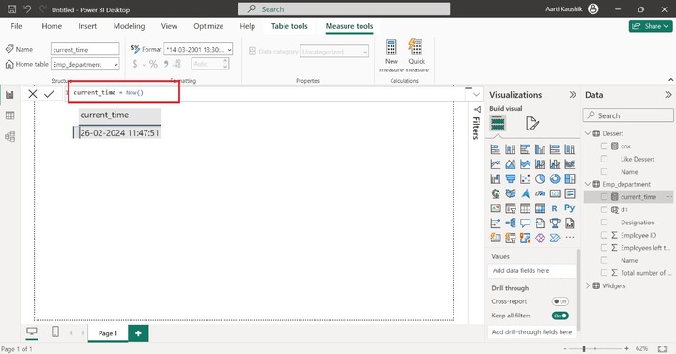Screen dimensions: 676x354
Task: Expand the formula bar chevron
Action: click(476, 95)
